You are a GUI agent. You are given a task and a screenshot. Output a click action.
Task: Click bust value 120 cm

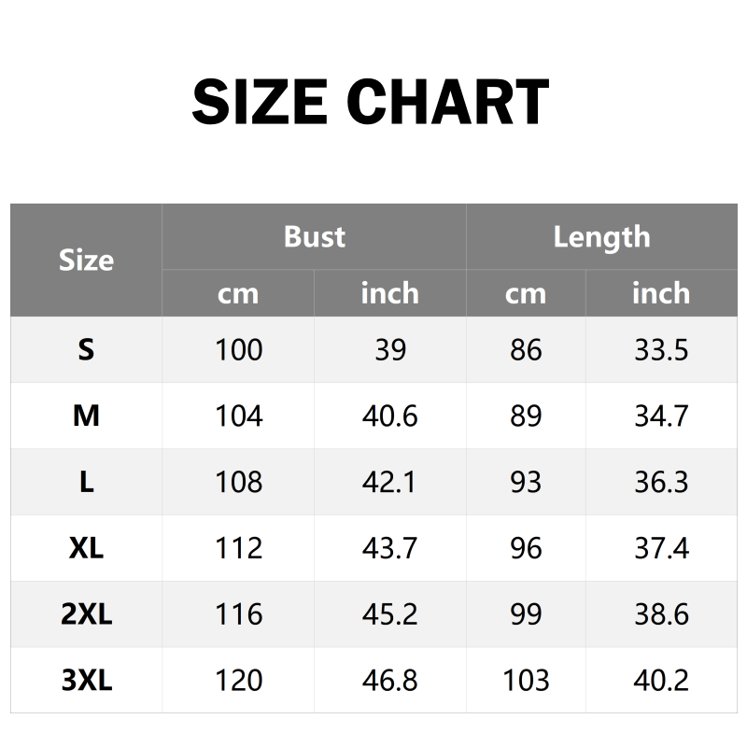click(238, 681)
